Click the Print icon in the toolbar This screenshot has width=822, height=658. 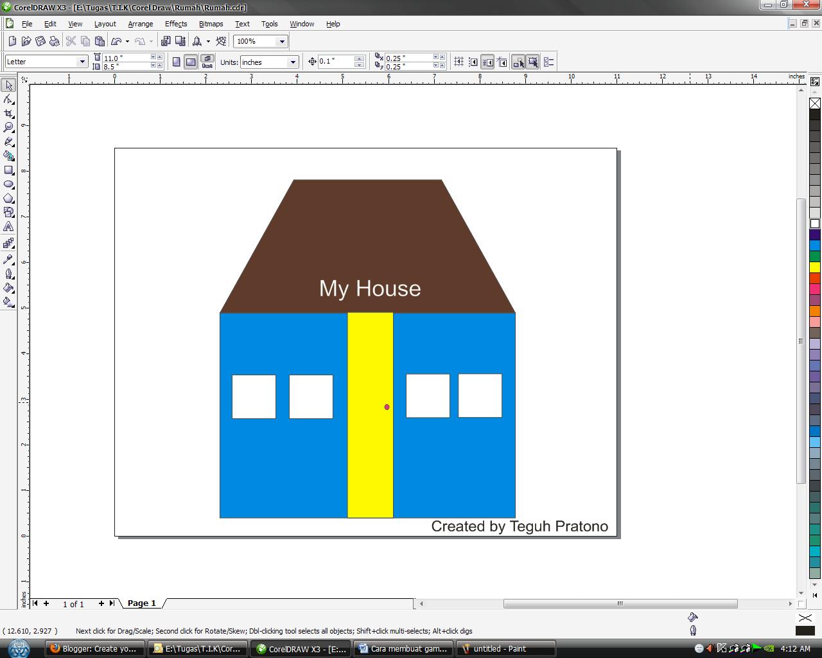coord(55,41)
